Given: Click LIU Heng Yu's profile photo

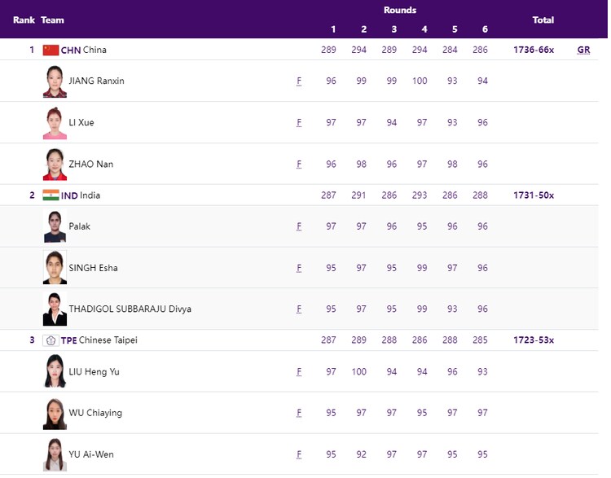Looking at the screenshot, I should coord(55,371).
